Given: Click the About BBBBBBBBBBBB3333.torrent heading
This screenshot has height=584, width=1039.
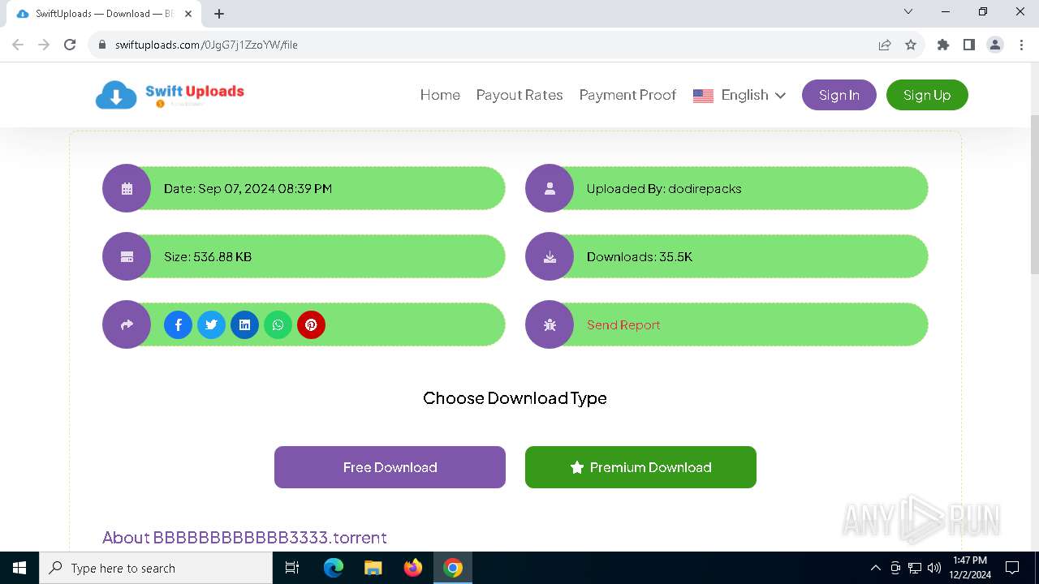Looking at the screenshot, I should [x=244, y=537].
